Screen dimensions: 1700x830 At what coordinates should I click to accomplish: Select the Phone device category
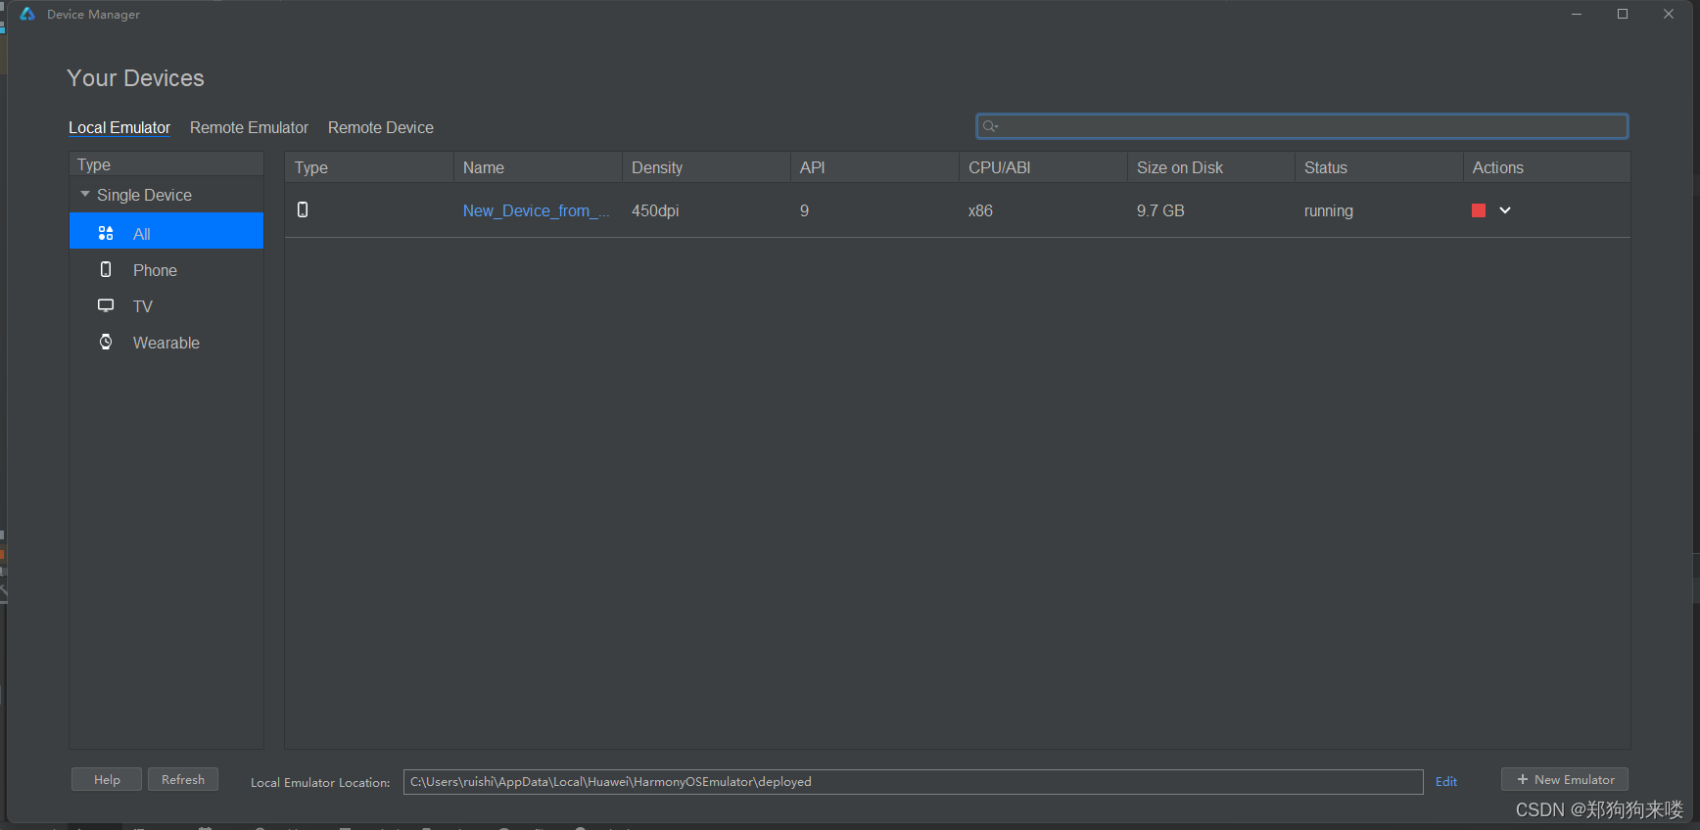pos(166,270)
